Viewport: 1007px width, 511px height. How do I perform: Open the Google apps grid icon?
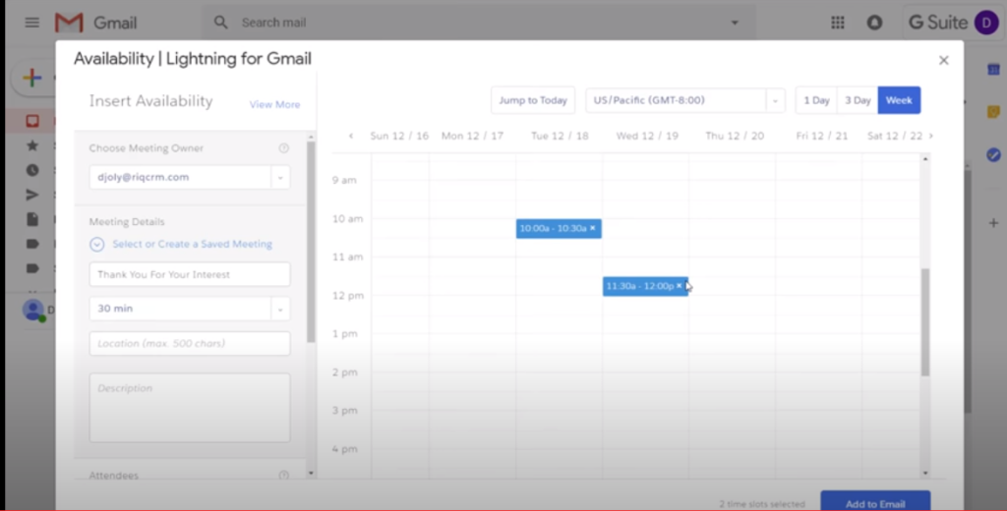coord(838,22)
